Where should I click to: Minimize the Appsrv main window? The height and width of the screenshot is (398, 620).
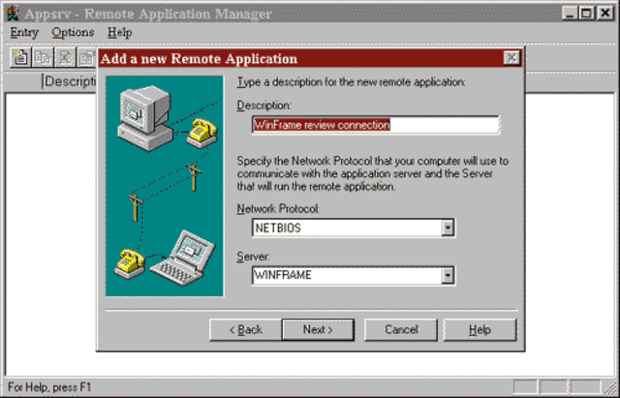click(570, 14)
